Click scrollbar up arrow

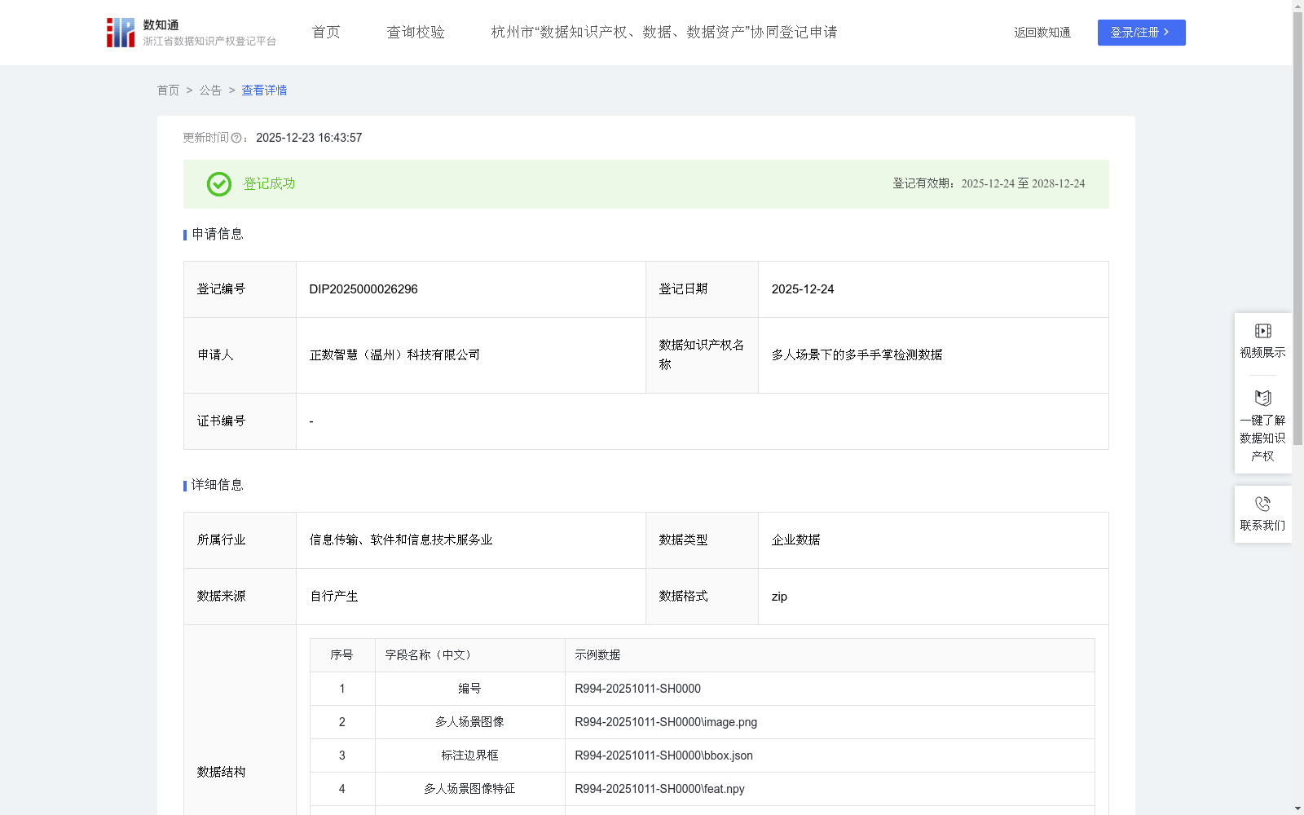coord(1297,6)
